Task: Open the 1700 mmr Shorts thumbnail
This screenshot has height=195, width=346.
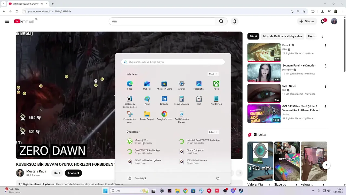Action: pos(260,161)
